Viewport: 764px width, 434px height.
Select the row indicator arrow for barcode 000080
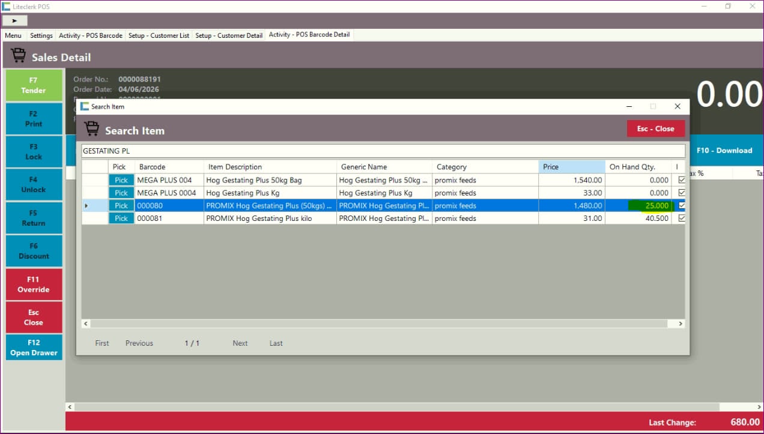(x=86, y=206)
